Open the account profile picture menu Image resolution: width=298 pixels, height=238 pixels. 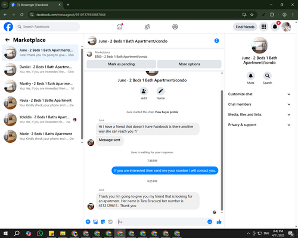(x=286, y=27)
